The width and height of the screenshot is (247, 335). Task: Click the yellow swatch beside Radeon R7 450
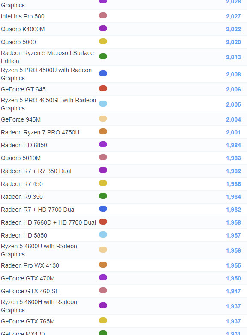coord(103,183)
